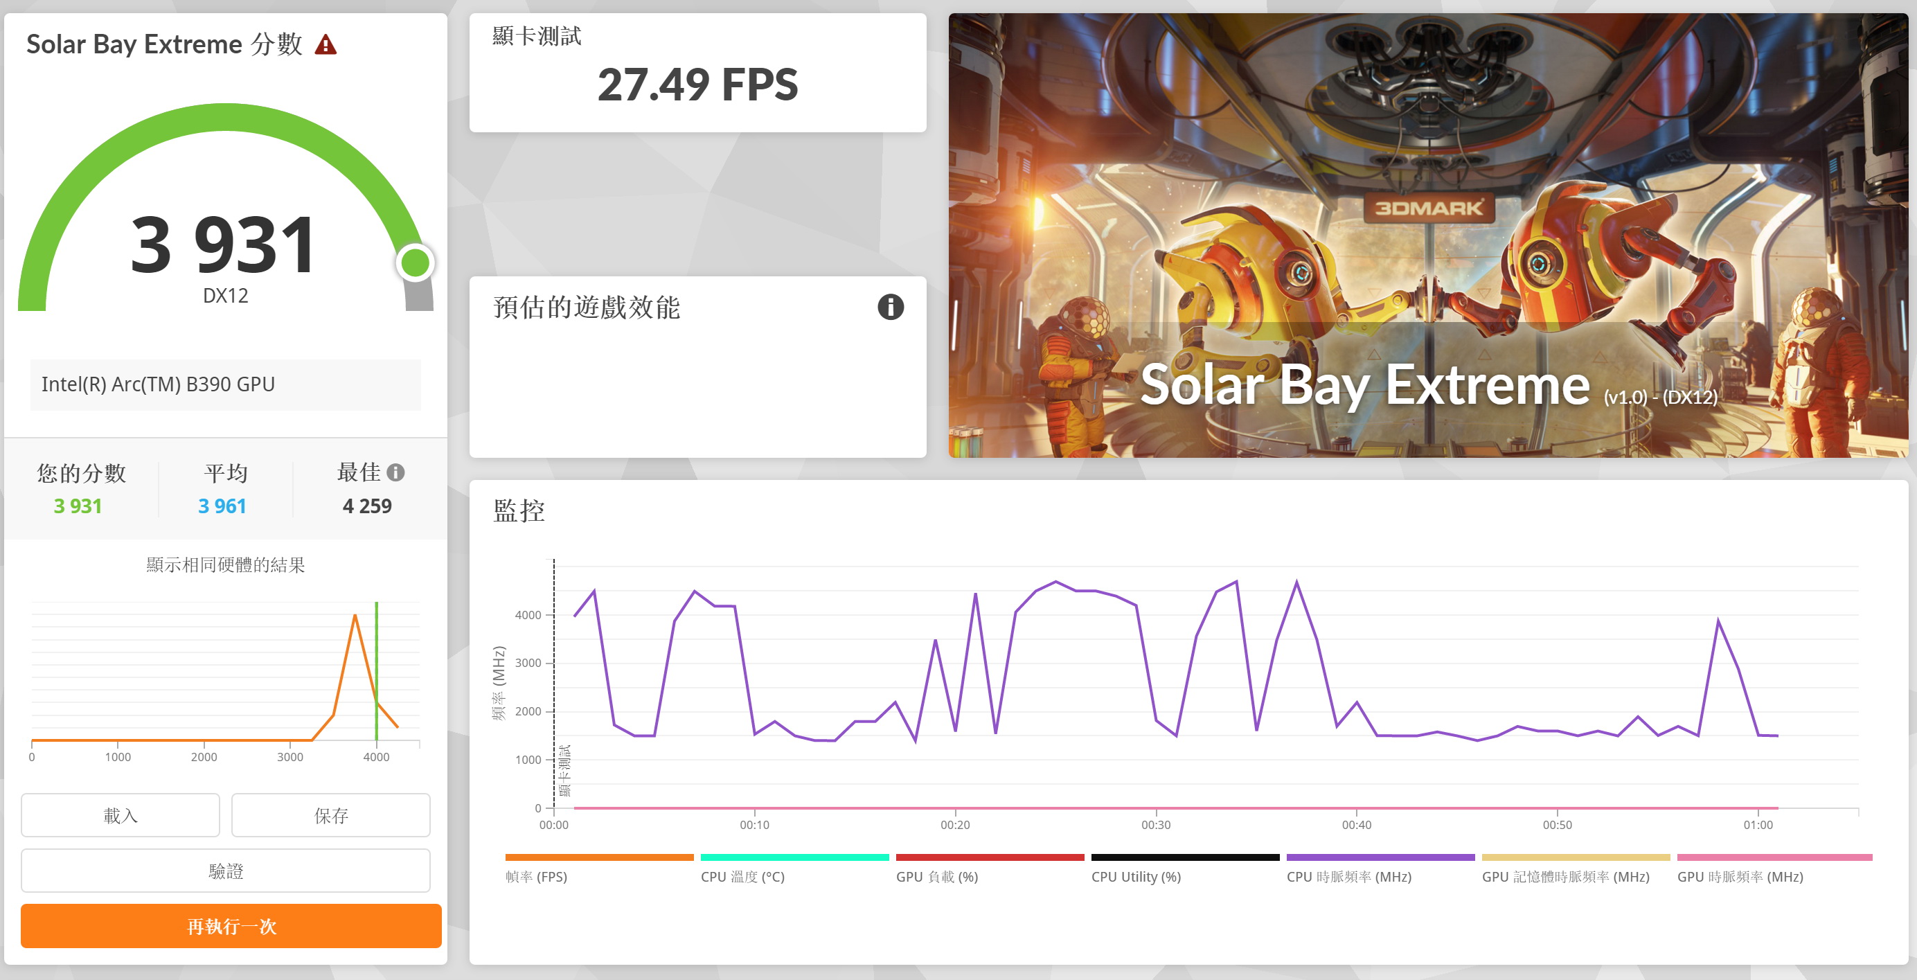Click the green score line in histogram

(x=377, y=654)
